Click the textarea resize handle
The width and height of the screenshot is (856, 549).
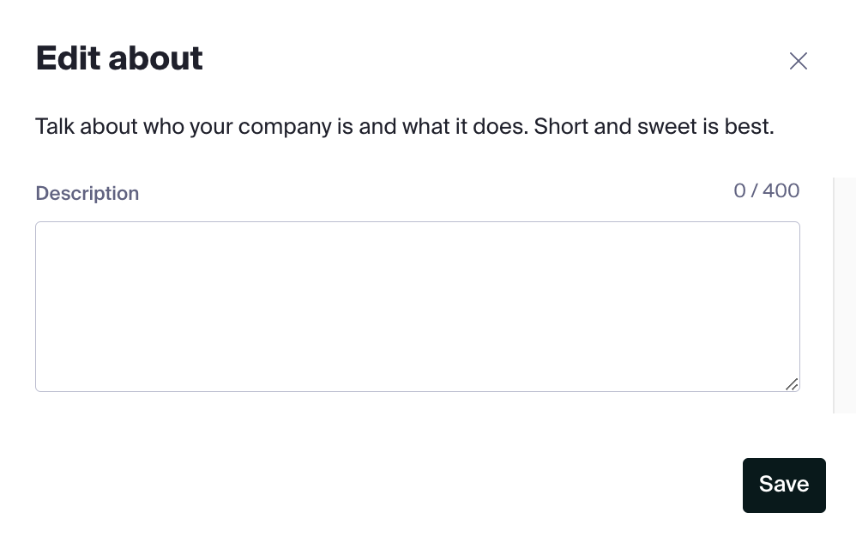pyautogui.click(x=792, y=384)
